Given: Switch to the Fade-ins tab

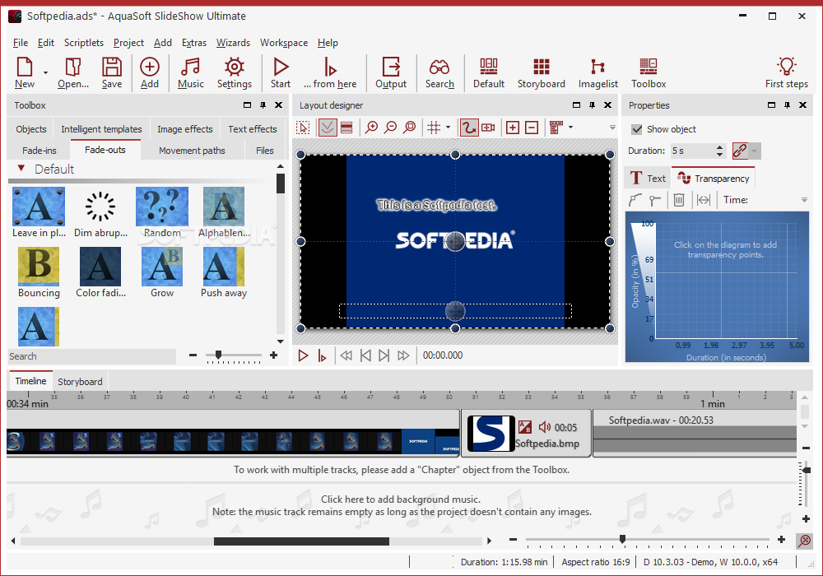Looking at the screenshot, I should (40, 151).
